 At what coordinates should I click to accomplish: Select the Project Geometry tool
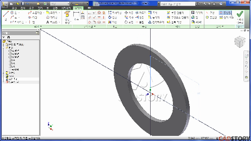(67, 17)
